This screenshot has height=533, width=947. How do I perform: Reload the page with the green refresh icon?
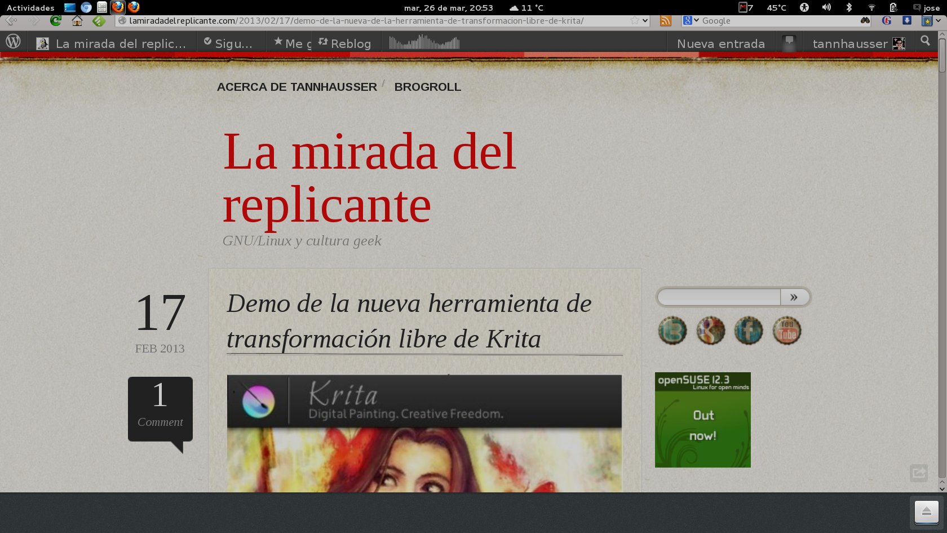pos(55,21)
